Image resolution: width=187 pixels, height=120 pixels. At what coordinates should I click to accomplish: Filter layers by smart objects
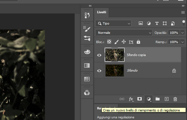[x=173, y=24]
